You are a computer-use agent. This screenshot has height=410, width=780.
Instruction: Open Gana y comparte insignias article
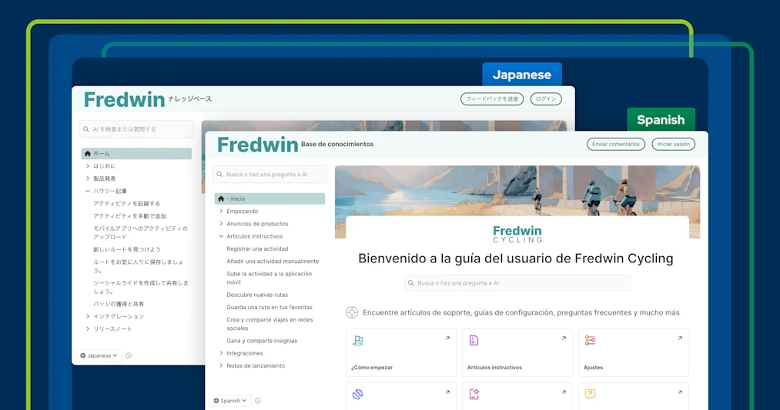coord(262,341)
